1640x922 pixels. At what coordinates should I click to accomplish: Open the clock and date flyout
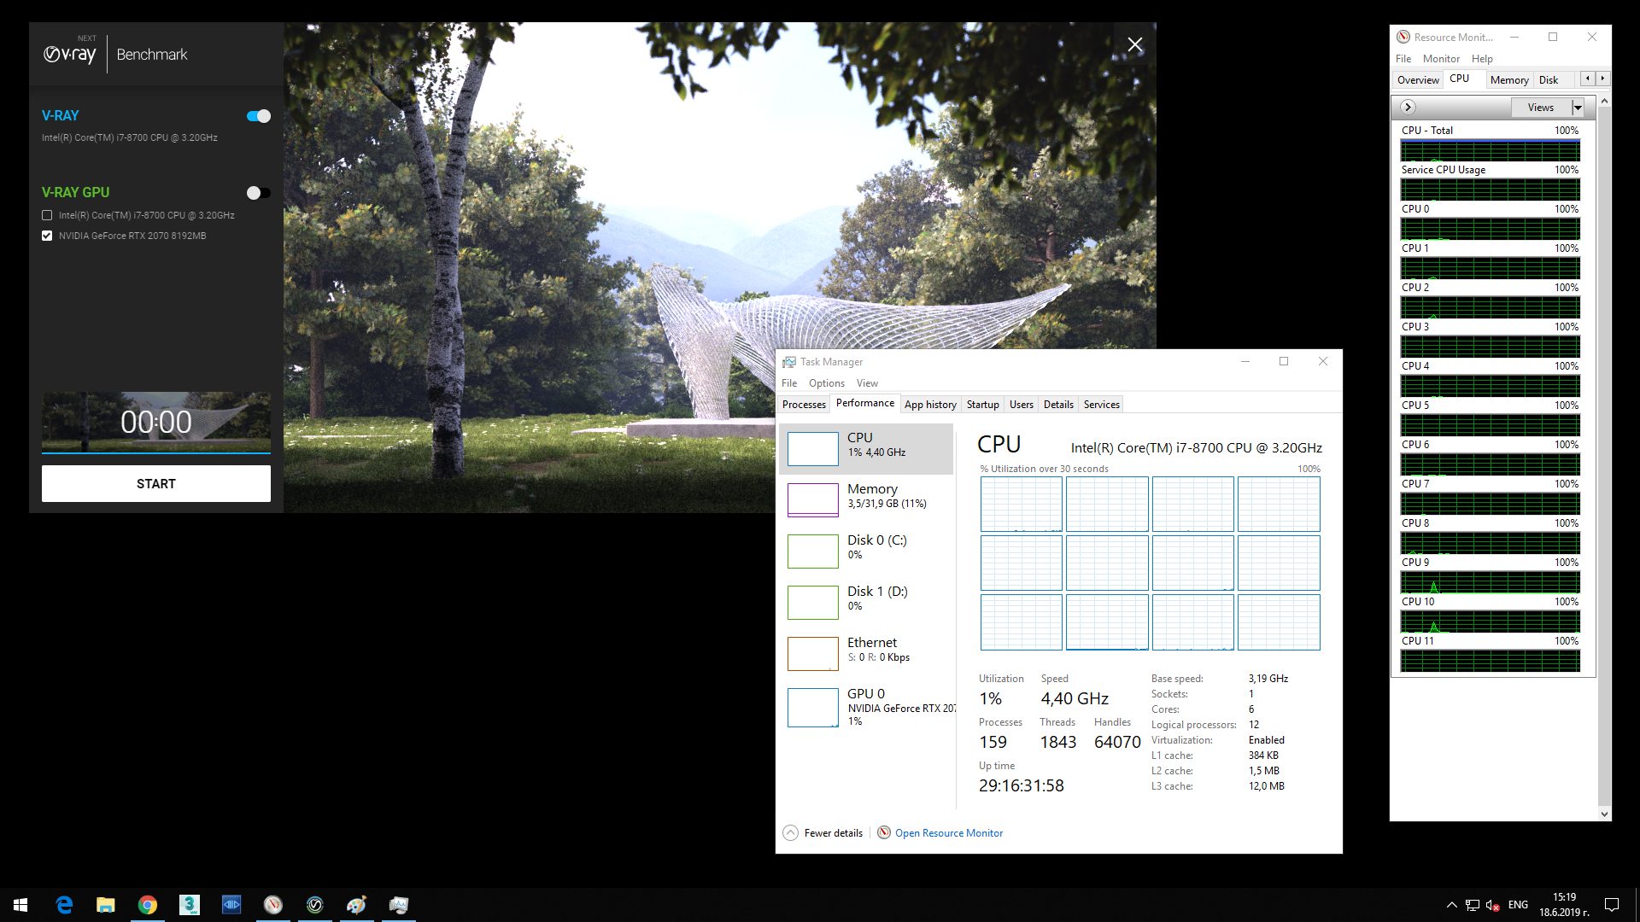click(x=1564, y=905)
